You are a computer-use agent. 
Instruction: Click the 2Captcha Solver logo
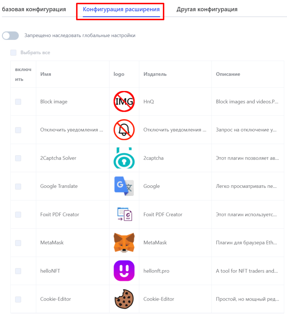click(124, 158)
